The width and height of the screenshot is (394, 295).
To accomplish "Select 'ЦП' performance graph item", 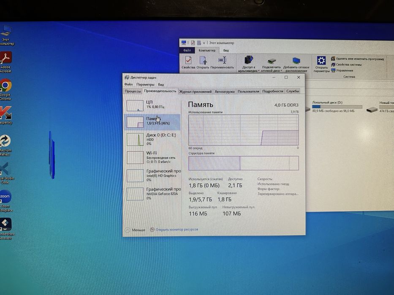I will pos(152,105).
